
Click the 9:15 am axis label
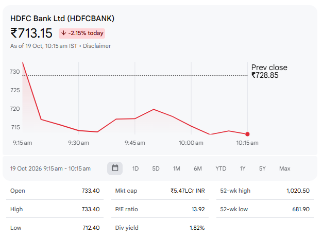coord(22,143)
